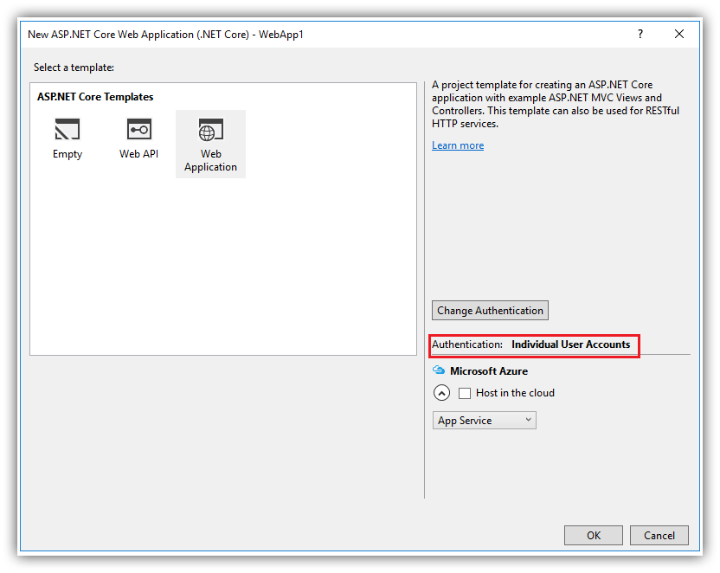
Task: Collapse the Microsoft Azure section chevron
Action: [441, 393]
